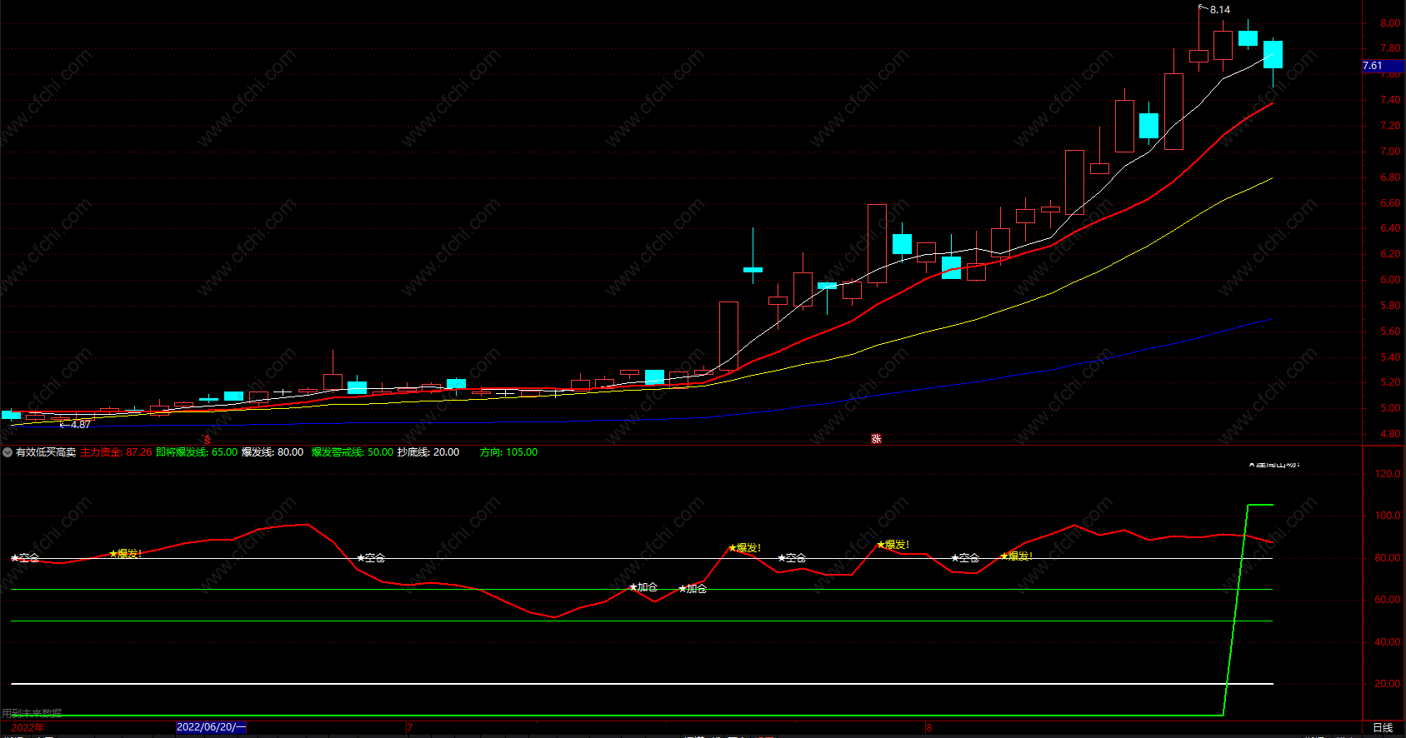The height and width of the screenshot is (738, 1406).
Task: Click the 8 month marker on time axis
Action: [928, 728]
